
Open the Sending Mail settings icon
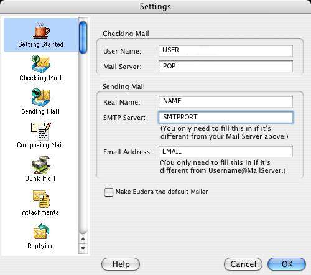click(41, 98)
